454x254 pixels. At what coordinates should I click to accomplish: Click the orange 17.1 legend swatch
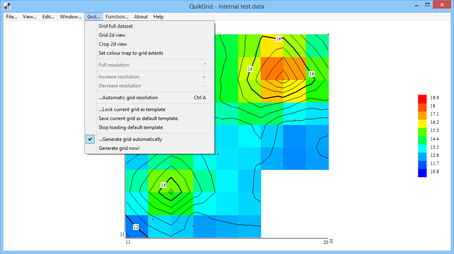[422, 116]
